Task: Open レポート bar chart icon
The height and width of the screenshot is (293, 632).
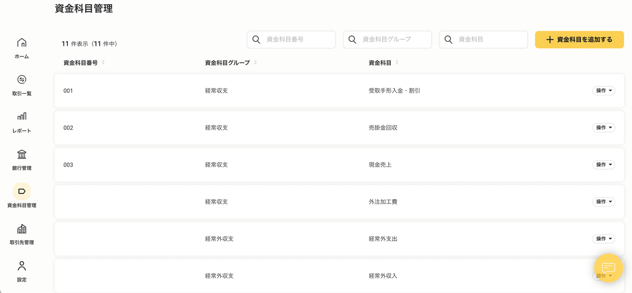Action: pyautogui.click(x=22, y=116)
